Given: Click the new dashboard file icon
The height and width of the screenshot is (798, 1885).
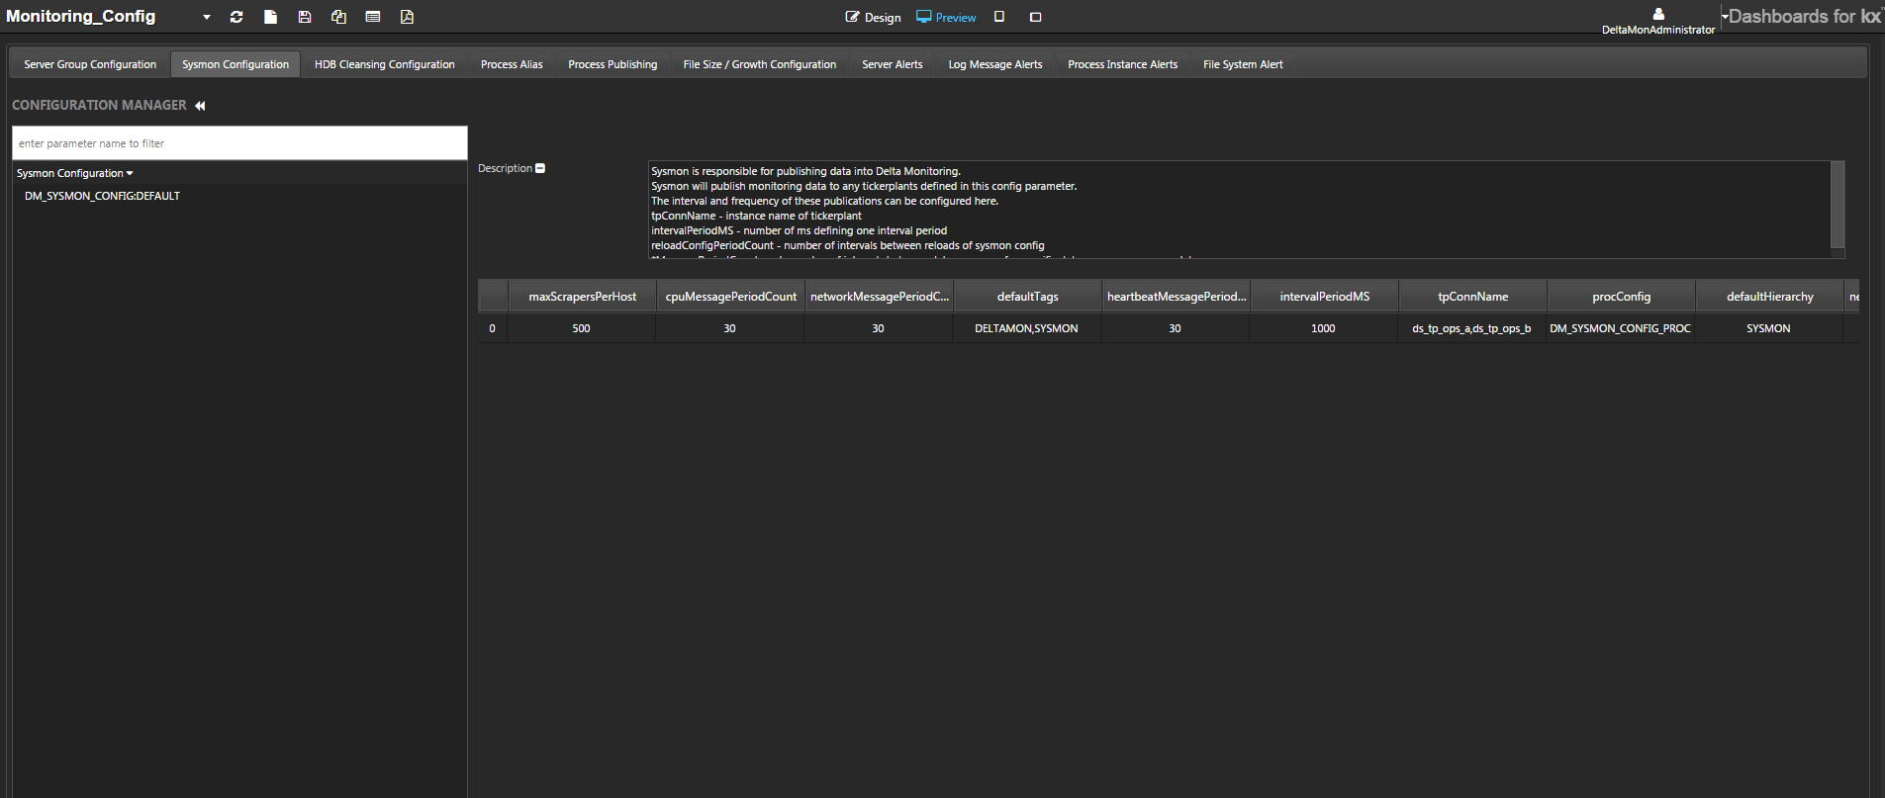Looking at the screenshot, I should coord(270,17).
